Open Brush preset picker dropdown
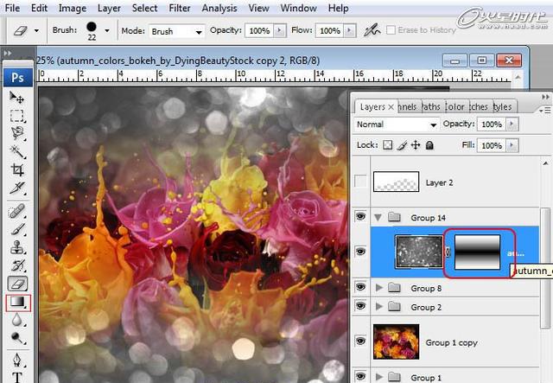This screenshot has width=553, height=383. pyautogui.click(x=107, y=31)
